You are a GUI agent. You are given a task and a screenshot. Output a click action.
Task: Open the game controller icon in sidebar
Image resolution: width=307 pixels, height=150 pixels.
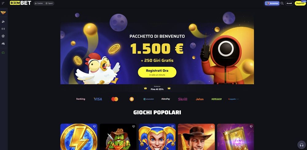[x=3, y=44]
